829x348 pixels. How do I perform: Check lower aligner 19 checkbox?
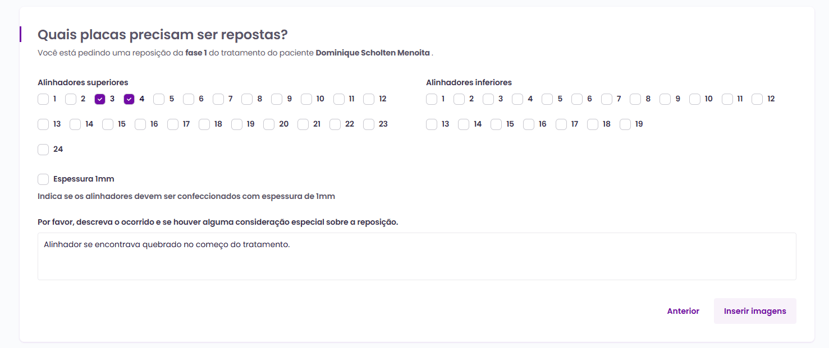tap(625, 124)
